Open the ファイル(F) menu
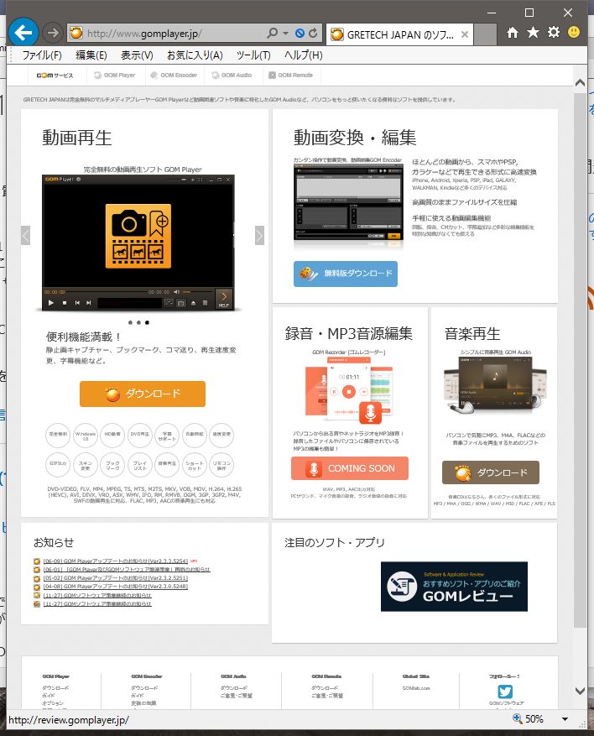 (x=42, y=55)
